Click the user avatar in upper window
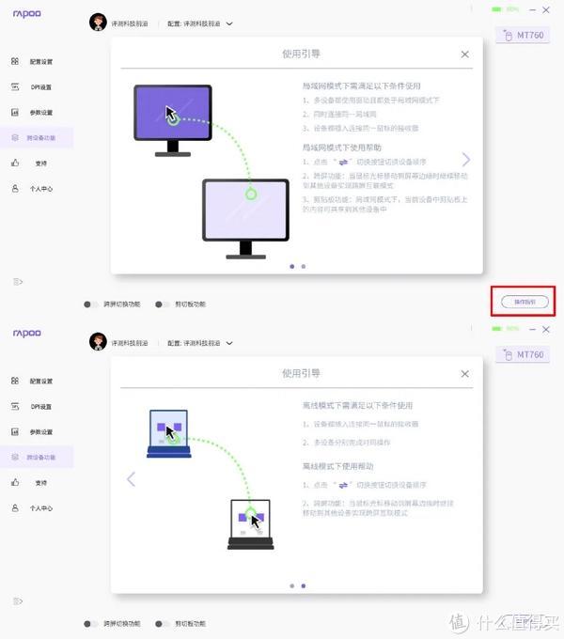564x639 pixels. (x=98, y=23)
